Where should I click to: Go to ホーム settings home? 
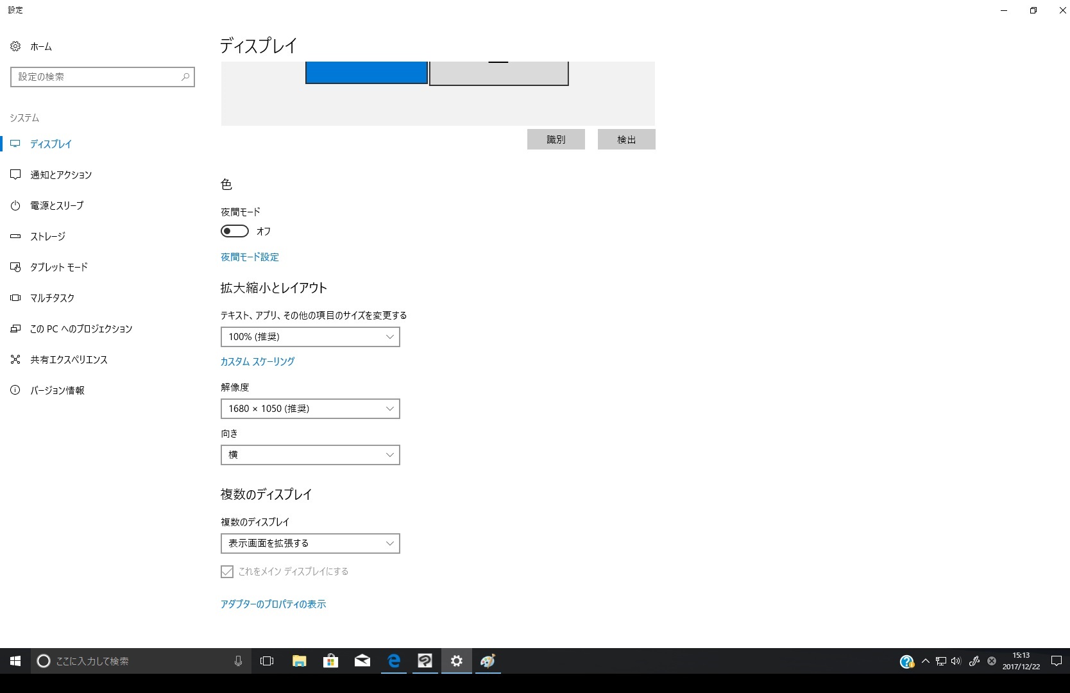[31, 46]
